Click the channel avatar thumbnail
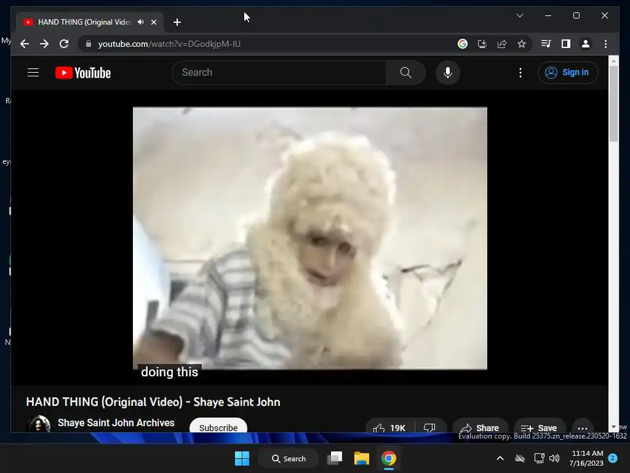The height and width of the screenshot is (473, 630). pyautogui.click(x=39, y=424)
